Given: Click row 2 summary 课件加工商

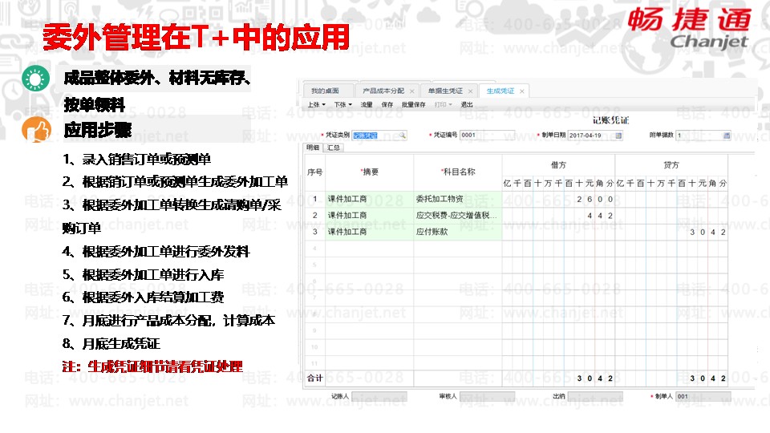Looking at the screenshot, I should 369,216.
